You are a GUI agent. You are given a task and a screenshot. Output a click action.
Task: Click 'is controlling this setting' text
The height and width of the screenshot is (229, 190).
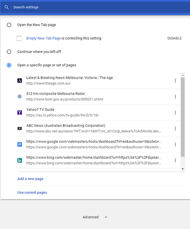click(81, 38)
